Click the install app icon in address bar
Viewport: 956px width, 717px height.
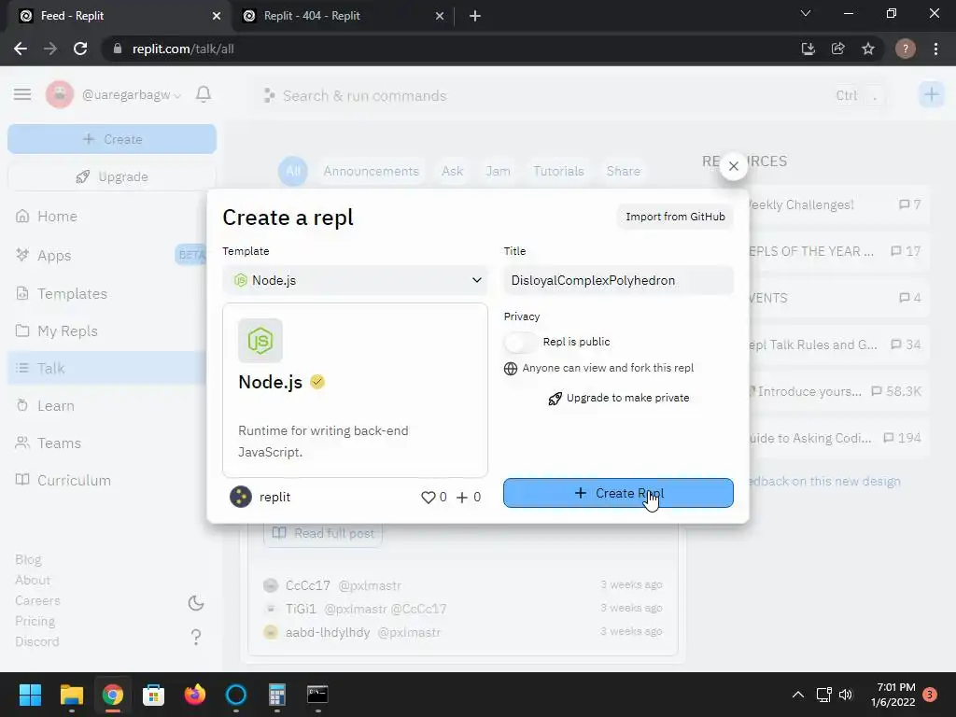[808, 49]
